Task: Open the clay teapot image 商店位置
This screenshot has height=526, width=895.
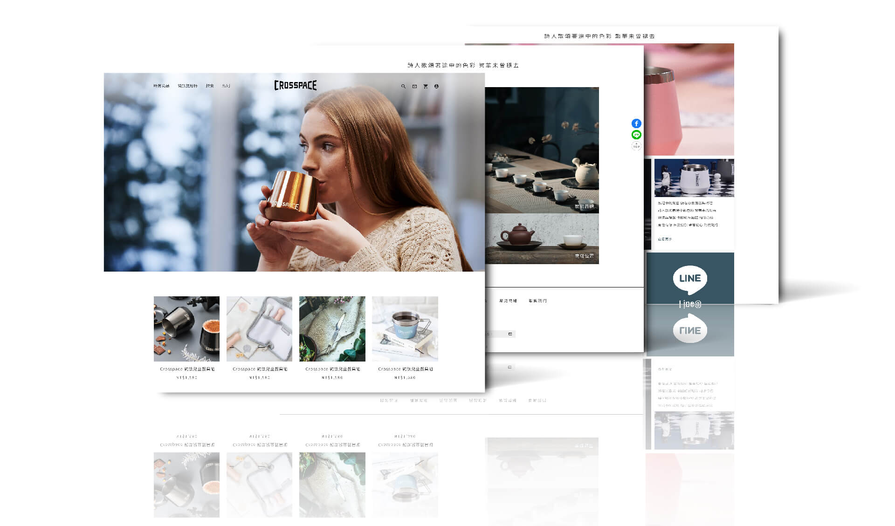Action: pos(542,239)
